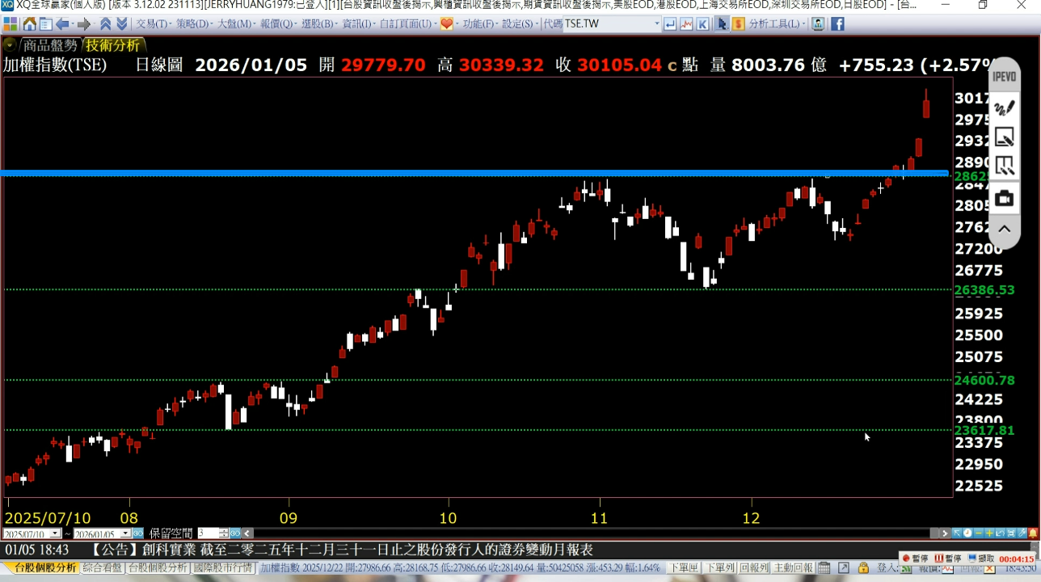1041x582 pixels.
Task: Toggle the cursor pointer mode button
Action: pyautogui.click(x=722, y=24)
